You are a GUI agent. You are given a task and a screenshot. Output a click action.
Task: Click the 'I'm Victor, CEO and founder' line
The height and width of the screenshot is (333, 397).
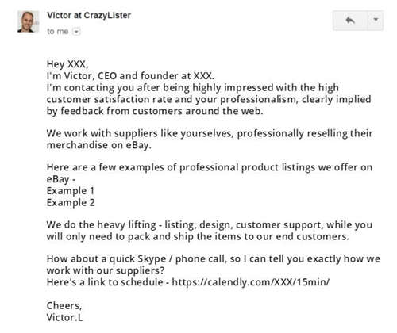130,76
